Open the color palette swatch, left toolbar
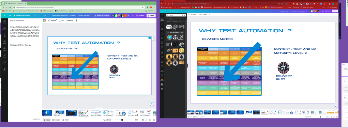 point(44,20)
